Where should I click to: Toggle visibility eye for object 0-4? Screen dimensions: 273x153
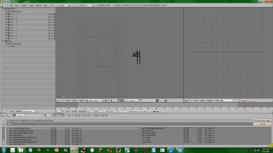tap(49, 25)
